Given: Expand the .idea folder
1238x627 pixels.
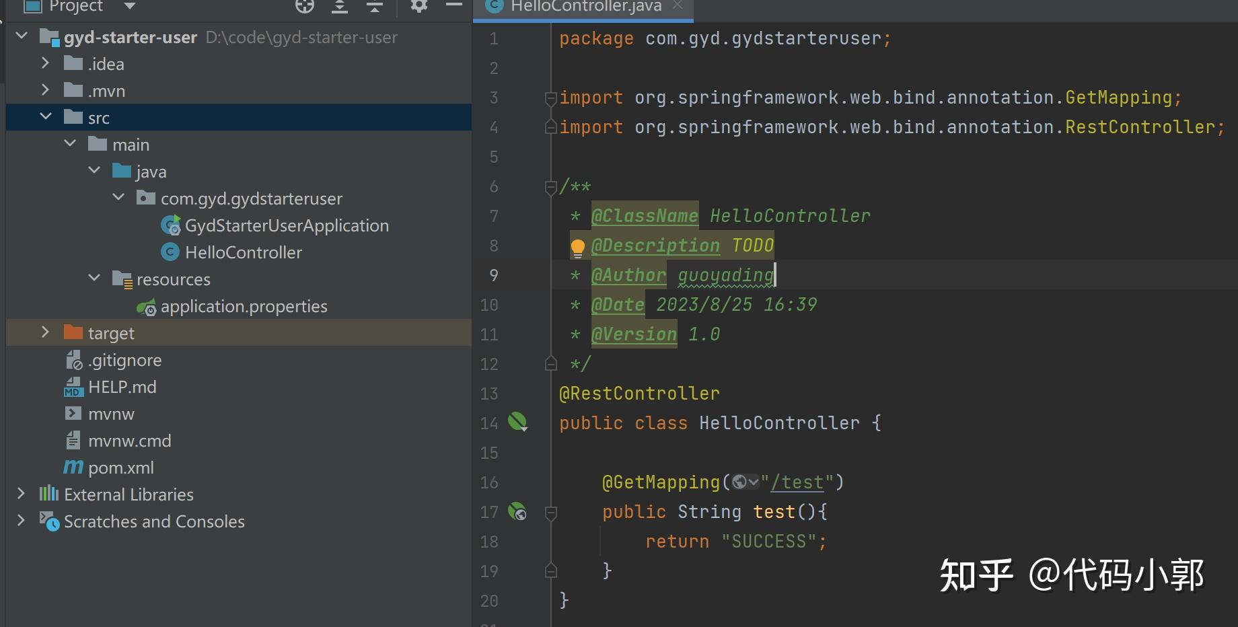Looking at the screenshot, I should [46, 63].
